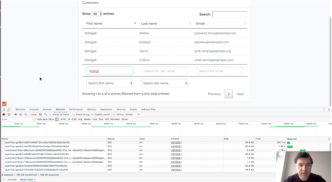Toggle the capture screenshots camera icon
332x182 pixels.
16,114
